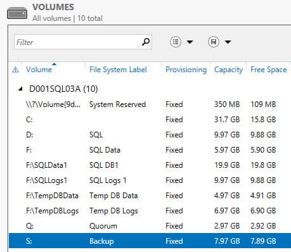This screenshot has width=291, height=252.
Task: Click the 15.8 GB free space value
Action: coord(263,120)
